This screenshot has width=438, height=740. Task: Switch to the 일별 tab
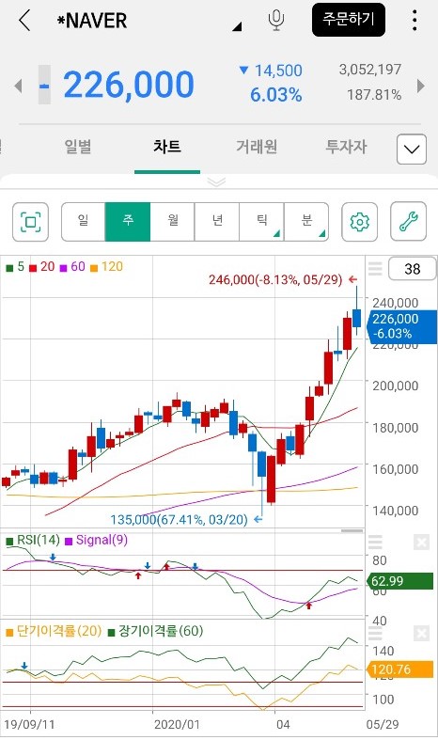[78, 147]
